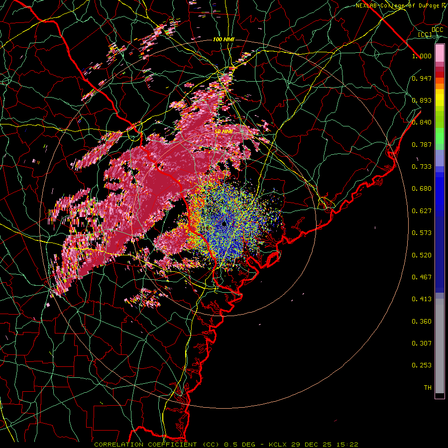448x448 pixels.
Task: Click the TH threshold label
Action: (x=428, y=388)
